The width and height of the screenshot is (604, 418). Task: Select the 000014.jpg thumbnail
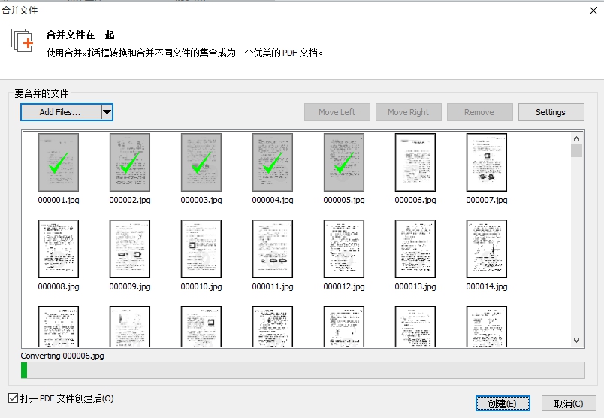click(x=487, y=249)
